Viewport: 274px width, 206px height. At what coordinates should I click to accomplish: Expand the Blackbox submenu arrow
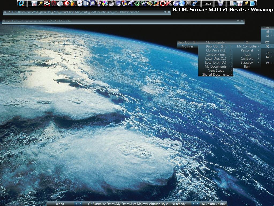point(259,62)
